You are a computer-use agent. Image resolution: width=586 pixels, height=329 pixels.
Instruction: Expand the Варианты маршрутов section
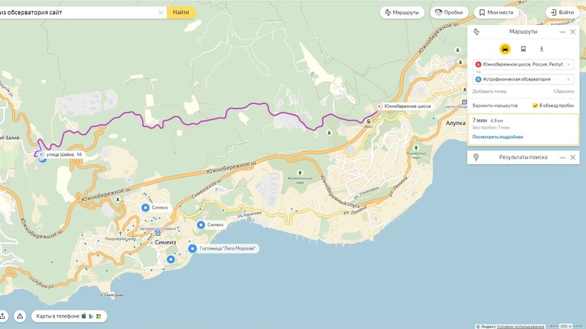point(495,106)
